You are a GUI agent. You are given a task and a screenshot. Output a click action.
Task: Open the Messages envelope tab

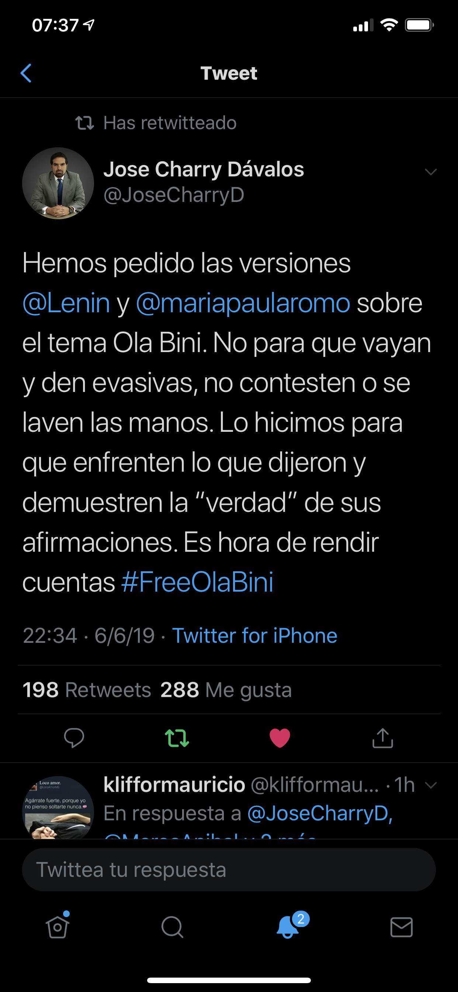[x=402, y=927]
